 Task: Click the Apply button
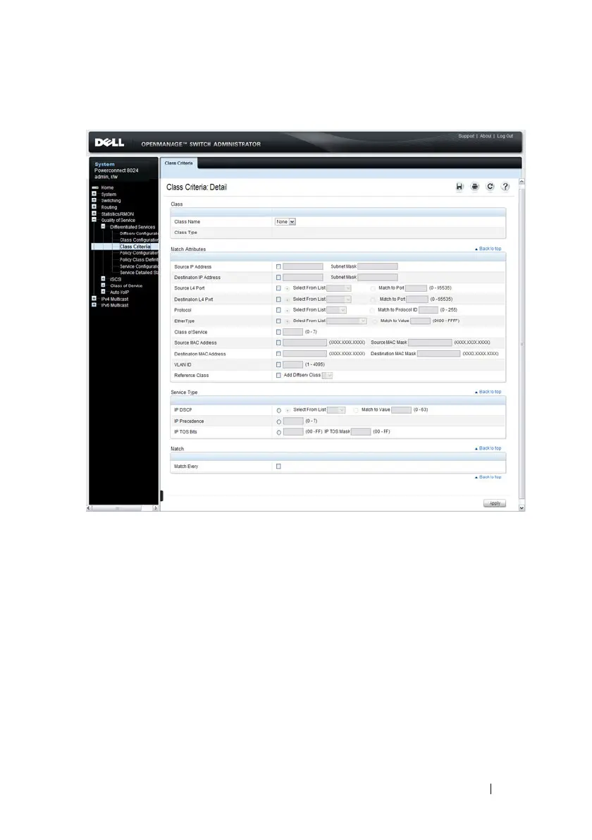click(495, 504)
